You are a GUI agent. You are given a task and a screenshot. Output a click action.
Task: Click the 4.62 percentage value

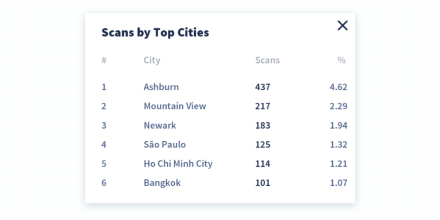click(x=339, y=87)
